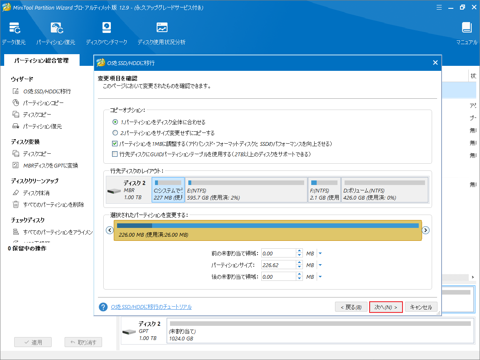Open unit dropdown for 前の未割り当て領域
Image resolution: width=480 pixels, height=360 pixels.
coord(320,253)
